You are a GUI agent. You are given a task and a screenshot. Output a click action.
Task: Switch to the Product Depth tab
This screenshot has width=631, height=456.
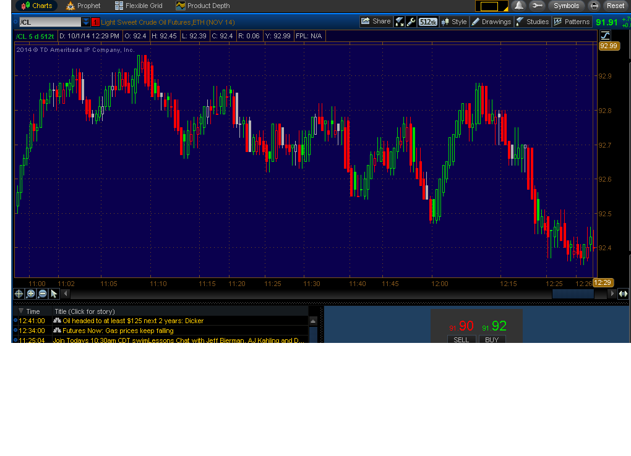[x=203, y=6]
